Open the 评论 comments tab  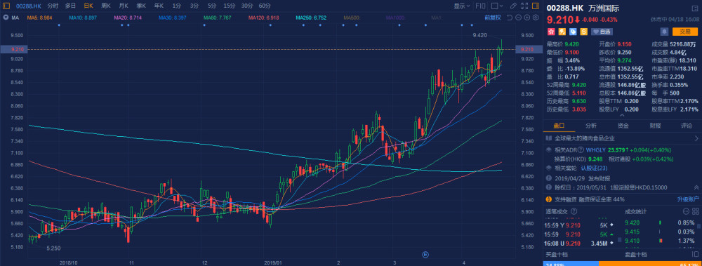coord(687,126)
